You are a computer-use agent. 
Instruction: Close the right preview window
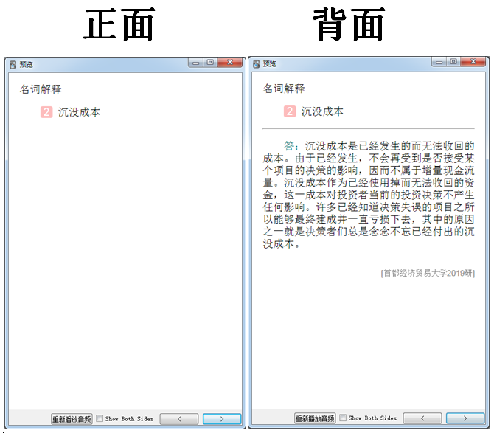(x=473, y=62)
